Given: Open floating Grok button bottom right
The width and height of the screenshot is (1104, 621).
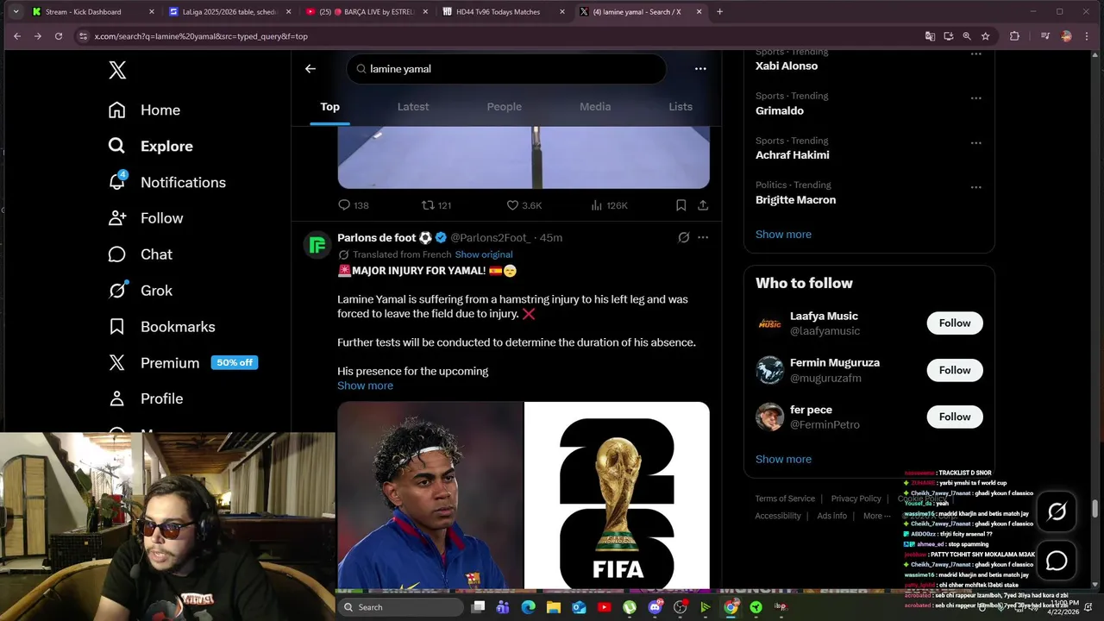Looking at the screenshot, I should pos(1057,511).
